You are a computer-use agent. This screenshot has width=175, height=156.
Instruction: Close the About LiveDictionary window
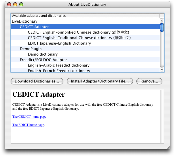click(9, 4)
